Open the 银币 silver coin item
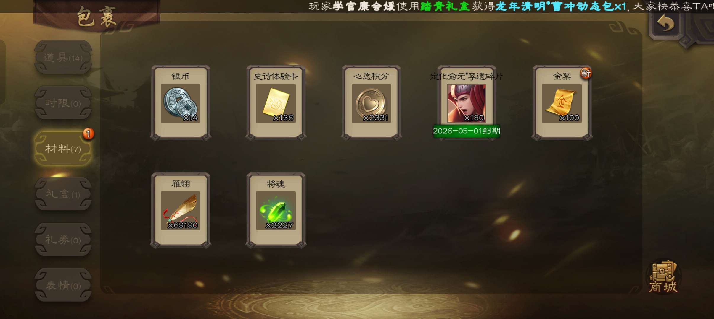This screenshot has width=714, height=319. pos(181,103)
